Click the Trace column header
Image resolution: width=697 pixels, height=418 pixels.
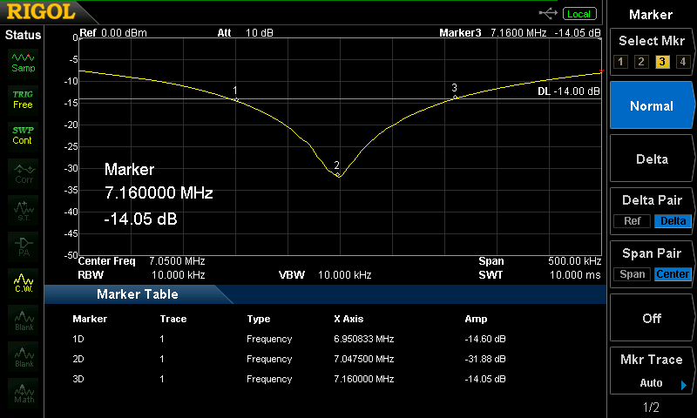click(173, 319)
